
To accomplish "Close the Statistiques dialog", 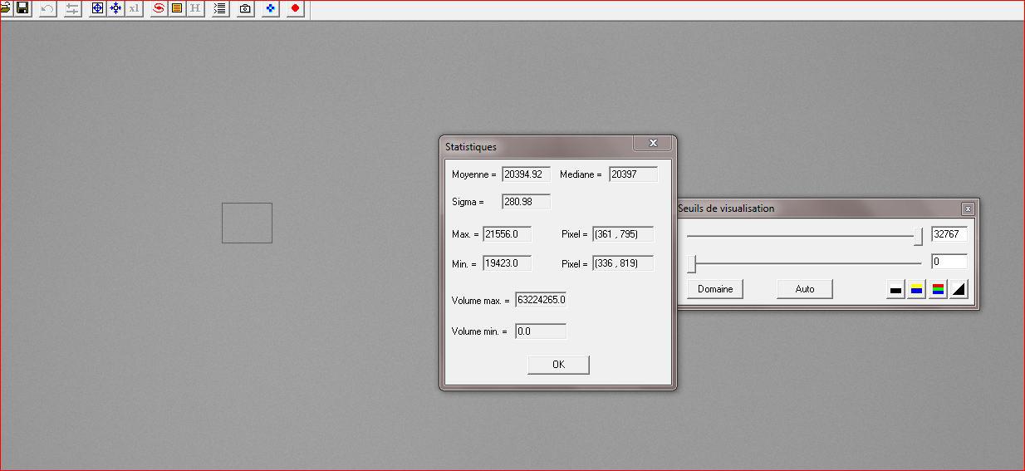I will point(653,143).
